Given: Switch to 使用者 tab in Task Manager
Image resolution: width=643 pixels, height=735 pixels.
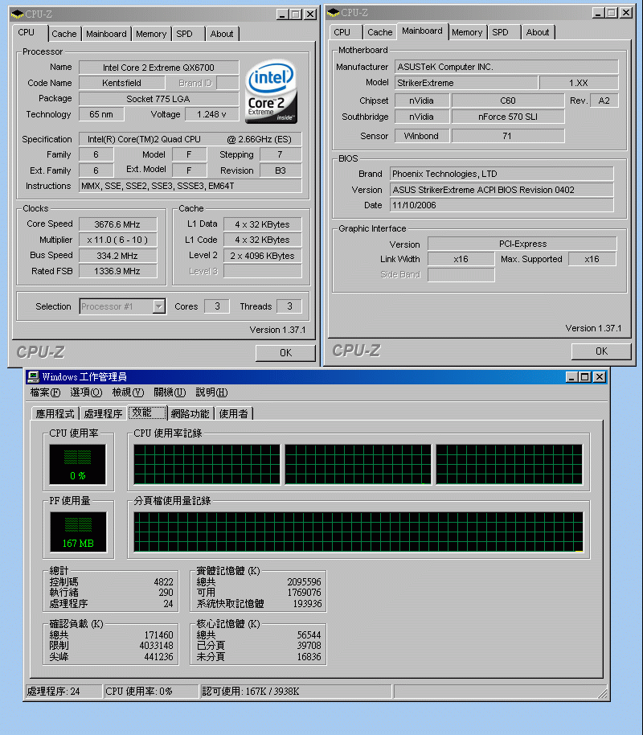Looking at the screenshot, I should pos(234,414).
